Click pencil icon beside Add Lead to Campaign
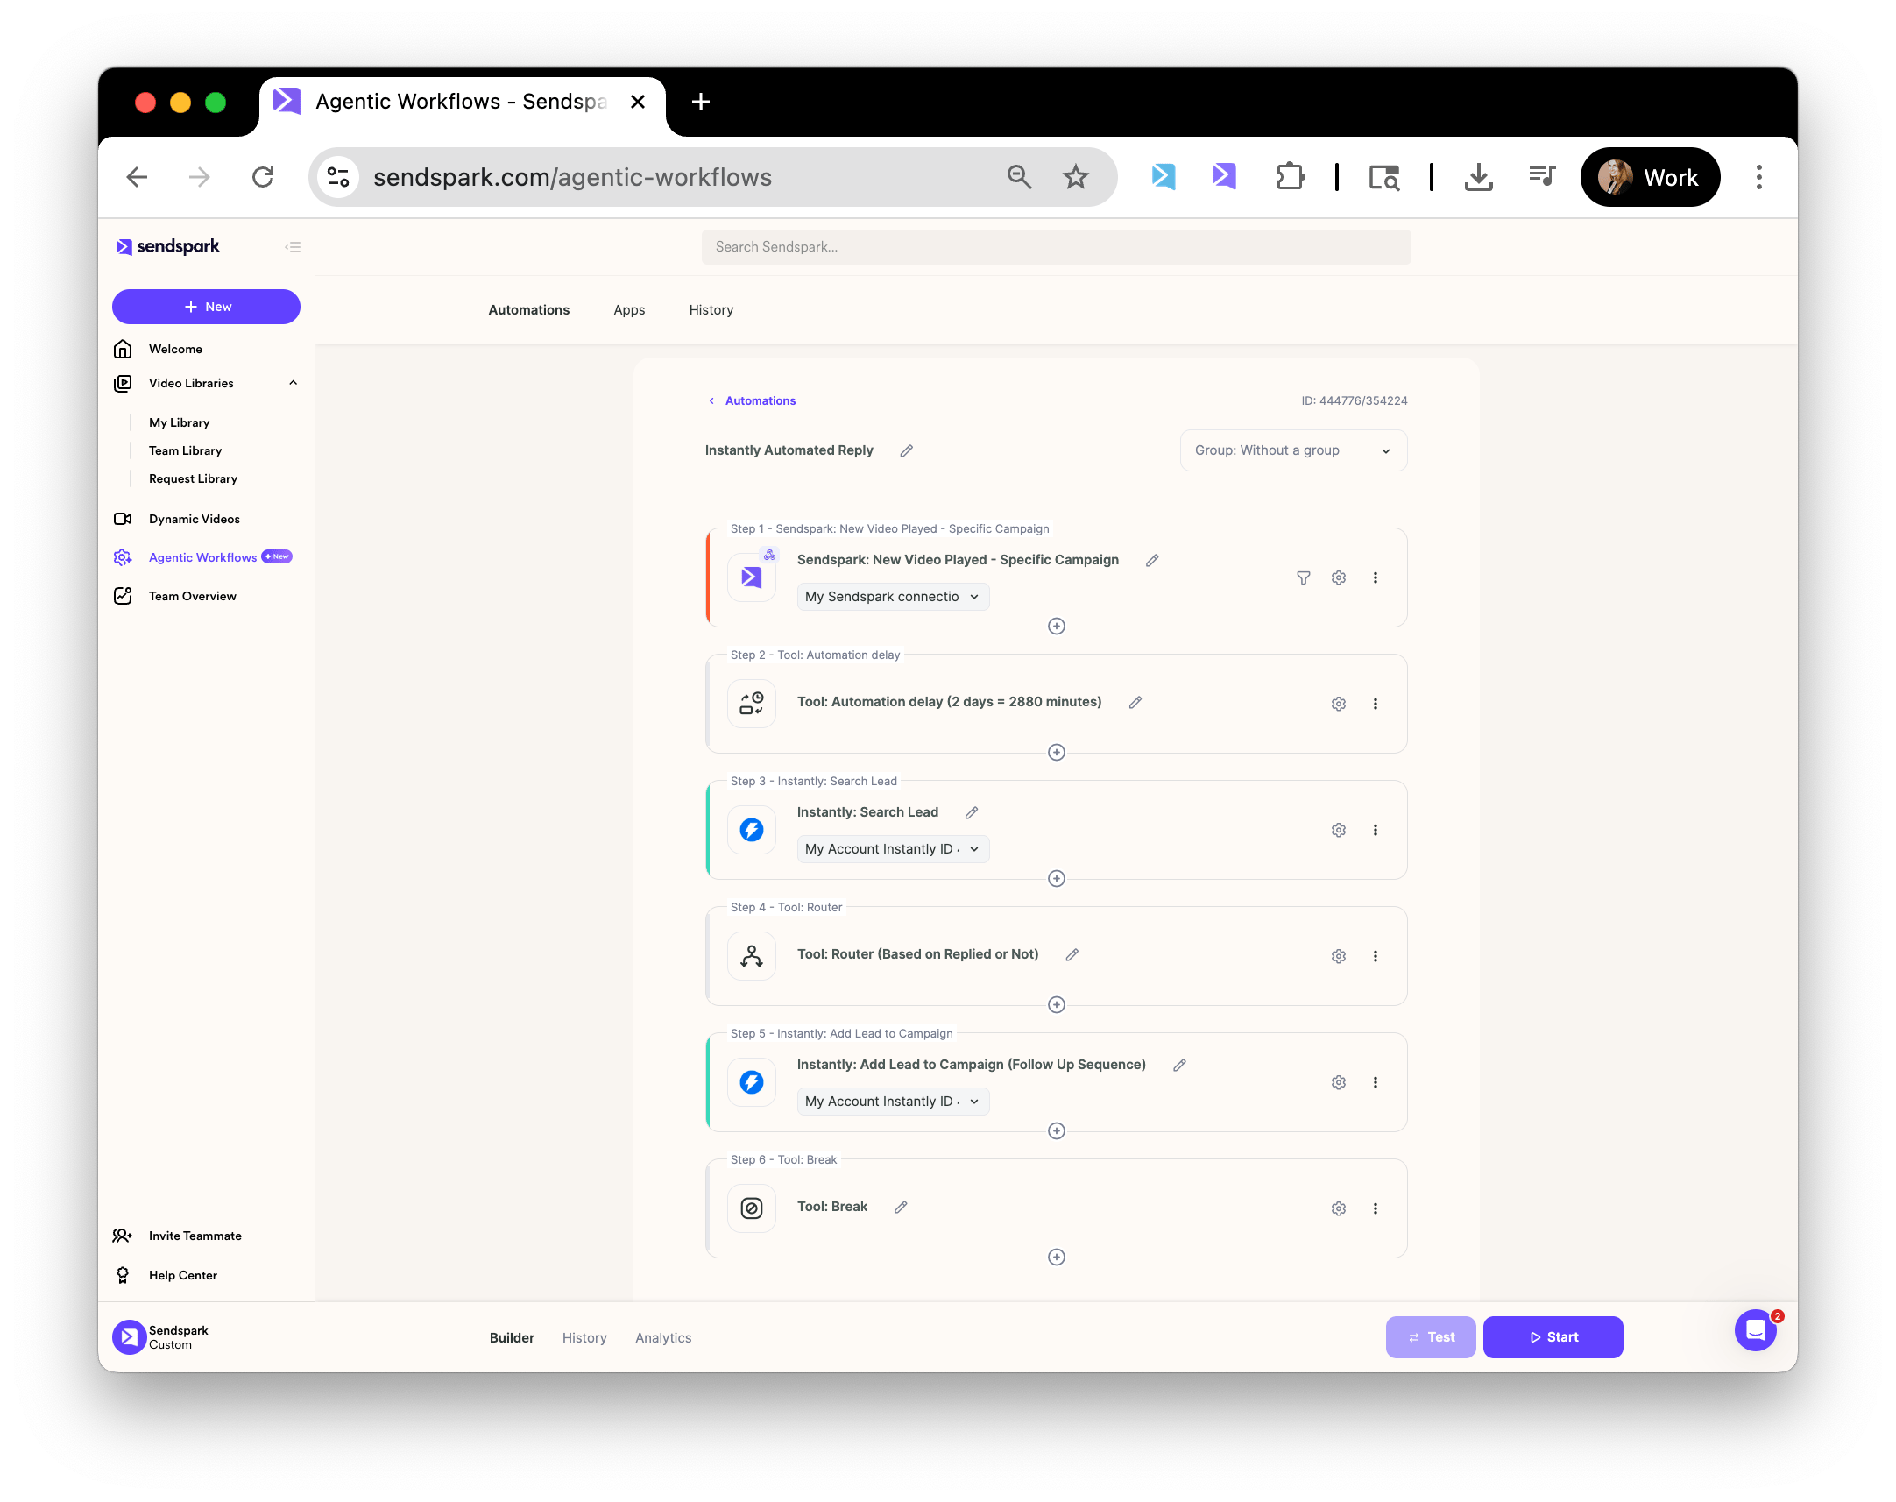The height and width of the screenshot is (1502, 1896). (x=1178, y=1065)
